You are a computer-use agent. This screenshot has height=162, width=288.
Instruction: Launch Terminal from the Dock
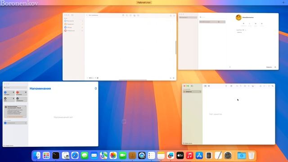tap(56, 156)
